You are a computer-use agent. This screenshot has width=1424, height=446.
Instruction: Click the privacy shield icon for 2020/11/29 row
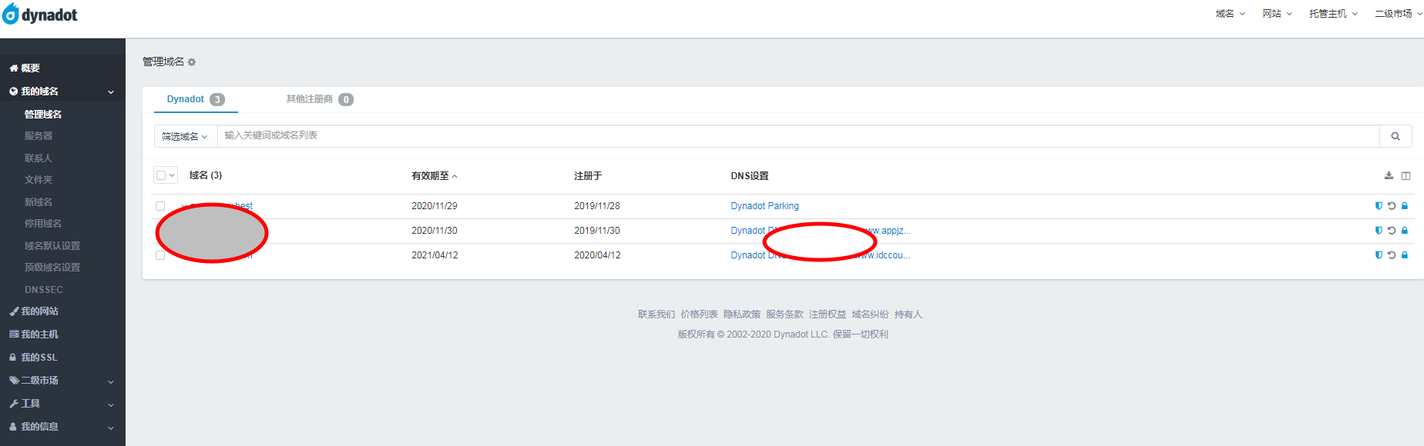tap(1379, 206)
